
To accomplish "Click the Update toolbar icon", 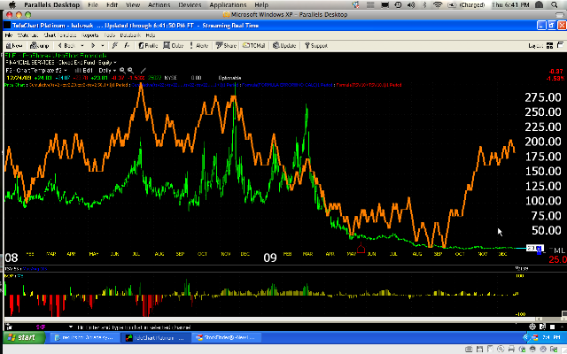I will tap(284, 45).
